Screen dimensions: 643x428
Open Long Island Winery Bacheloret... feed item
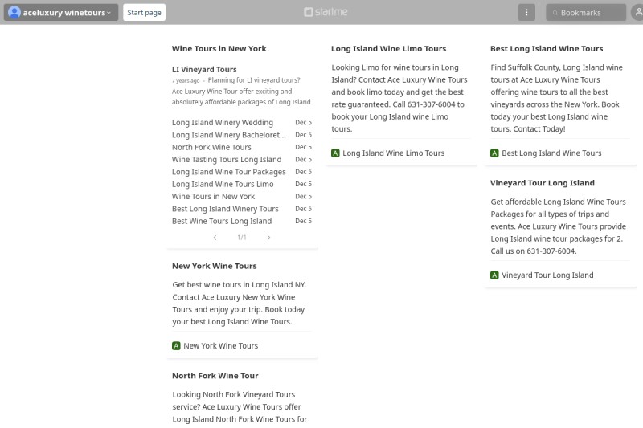[x=229, y=135]
